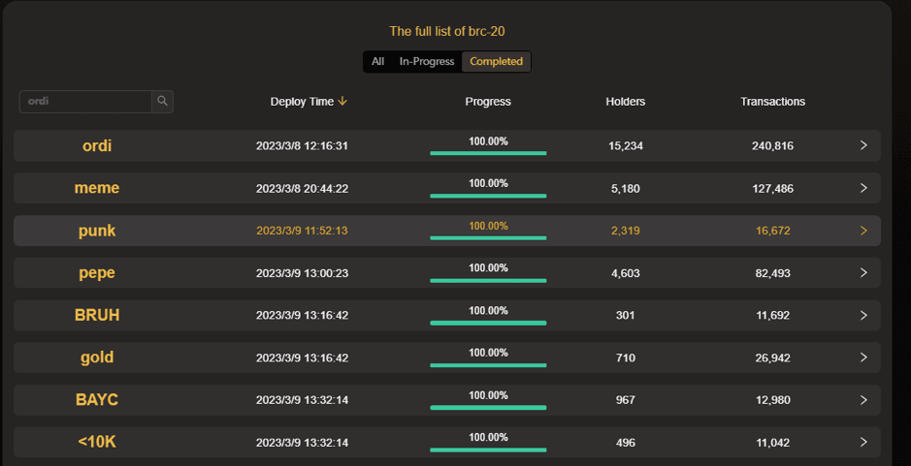The height and width of the screenshot is (466, 911).
Task: Click the Deploy Time sort arrow
Action: (x=343, y=101)
